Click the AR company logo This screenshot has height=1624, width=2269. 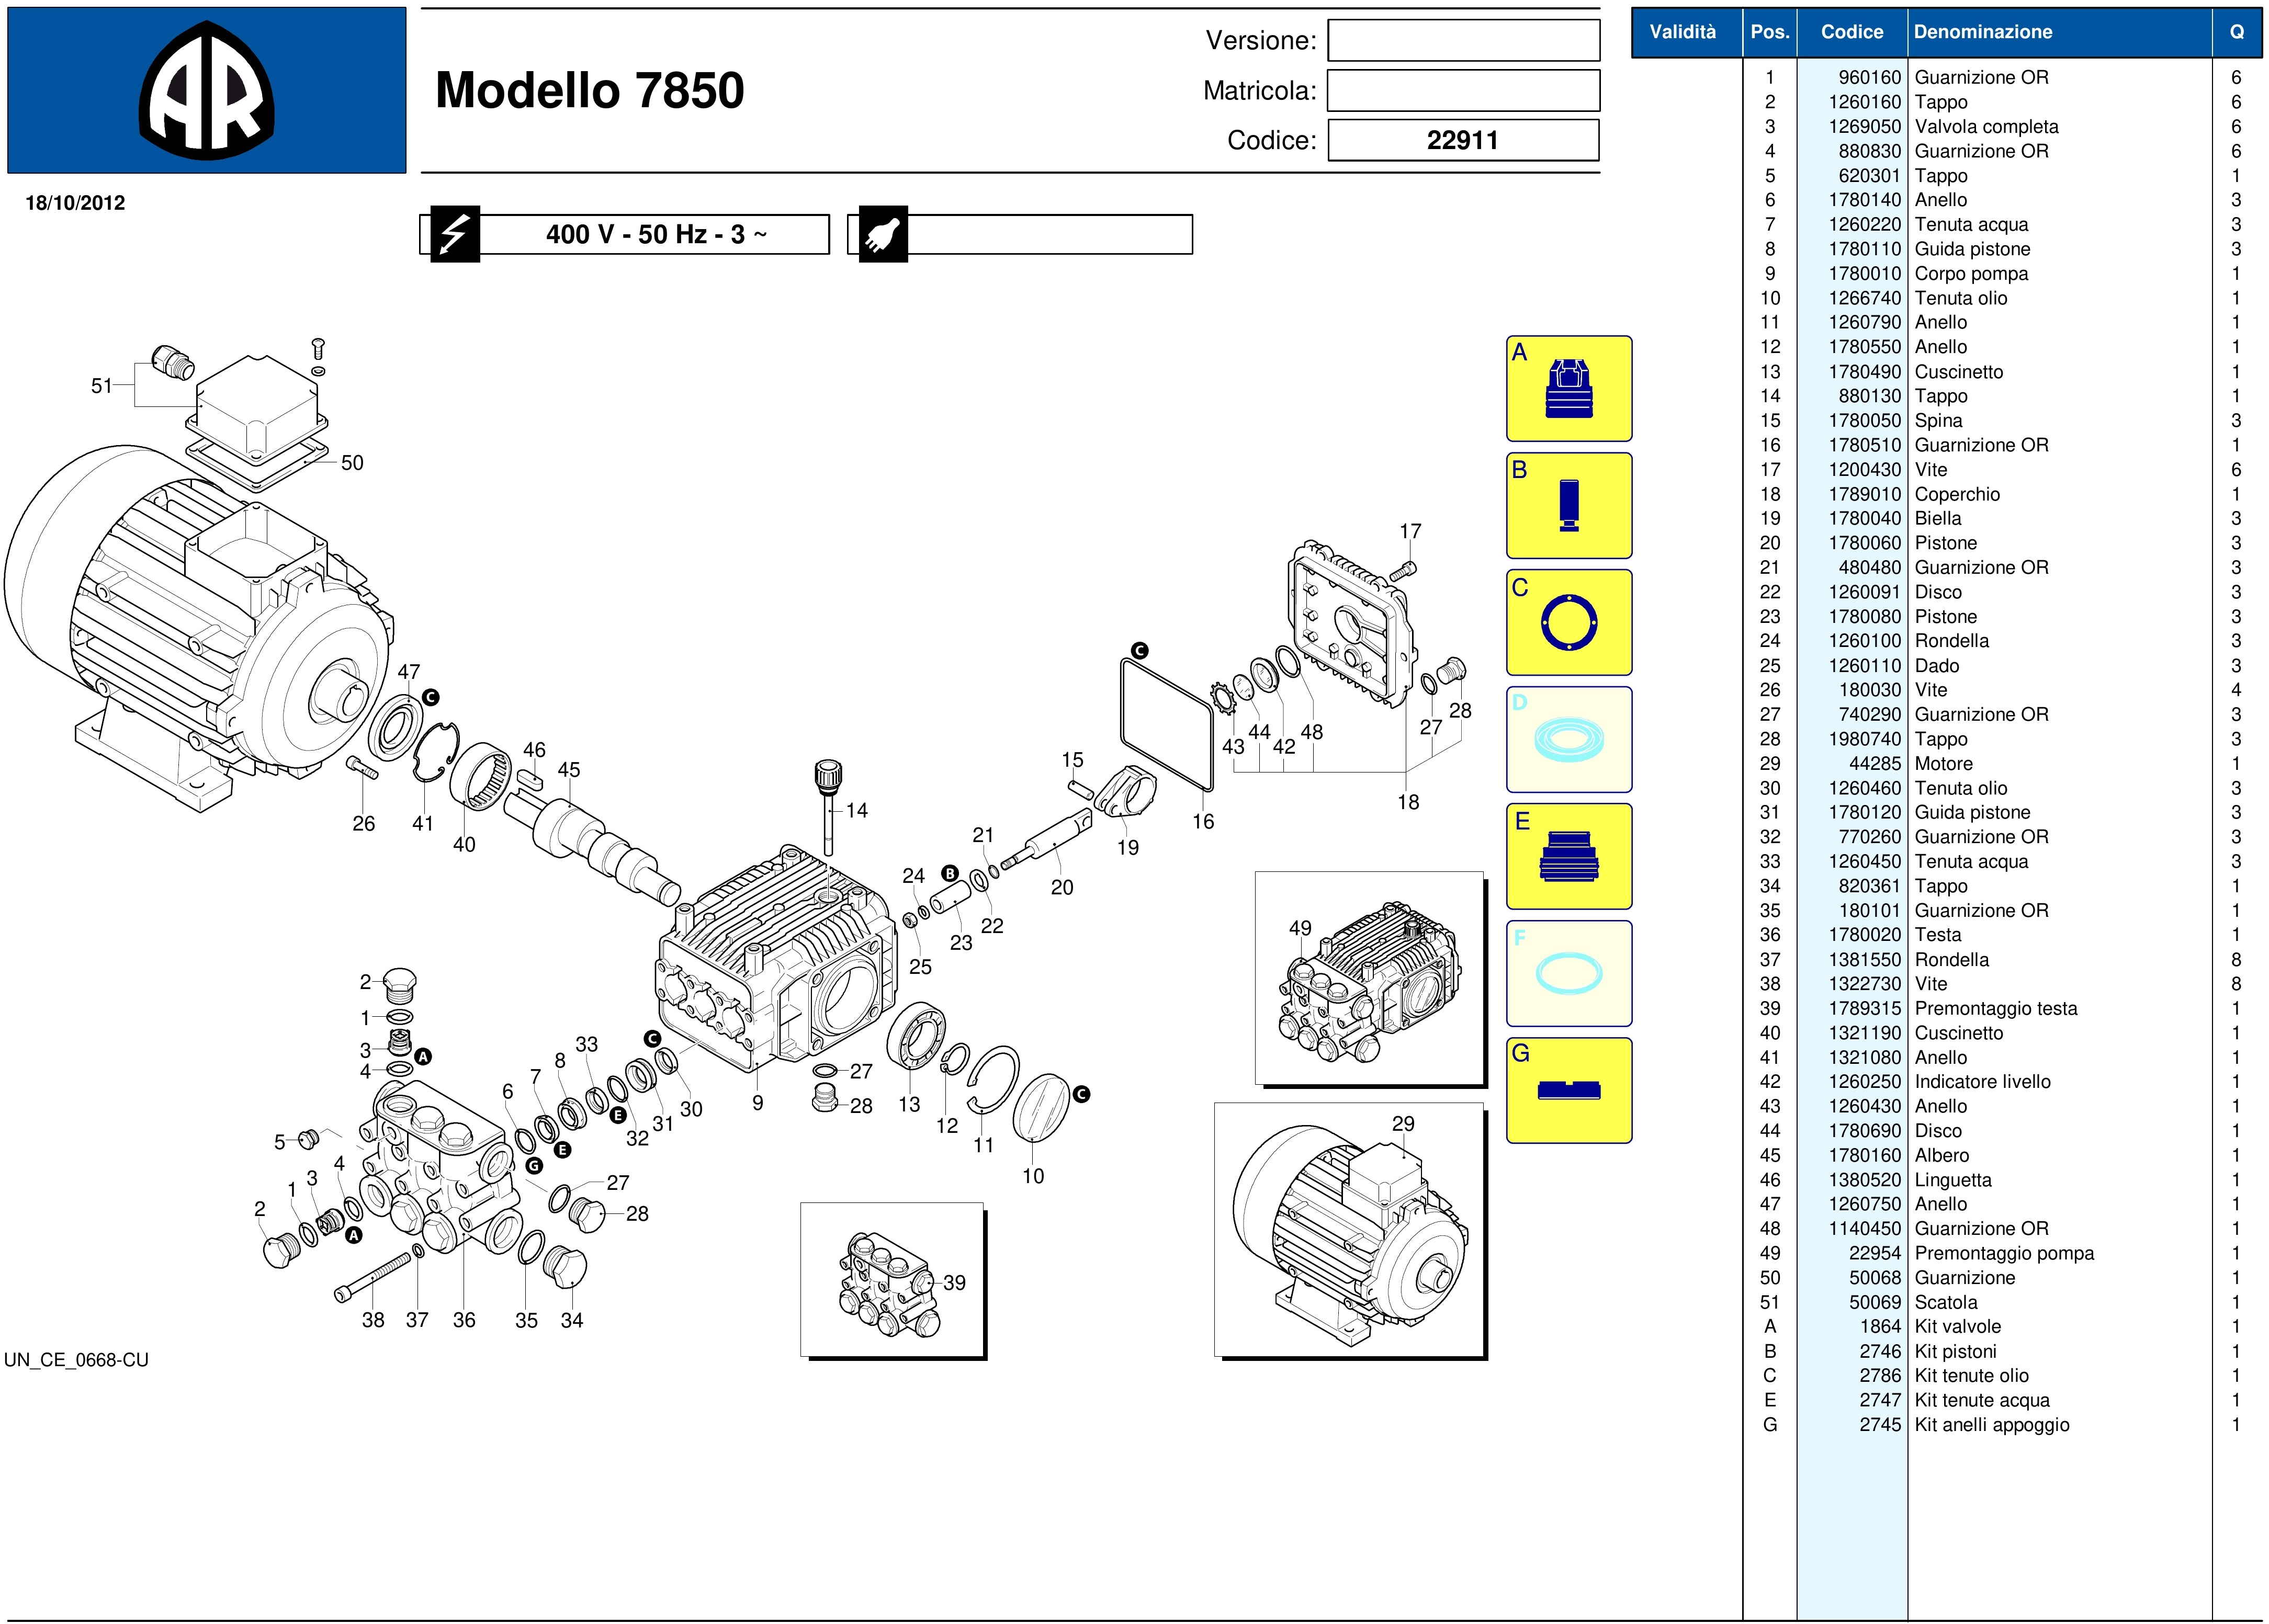tap(206, 91)
